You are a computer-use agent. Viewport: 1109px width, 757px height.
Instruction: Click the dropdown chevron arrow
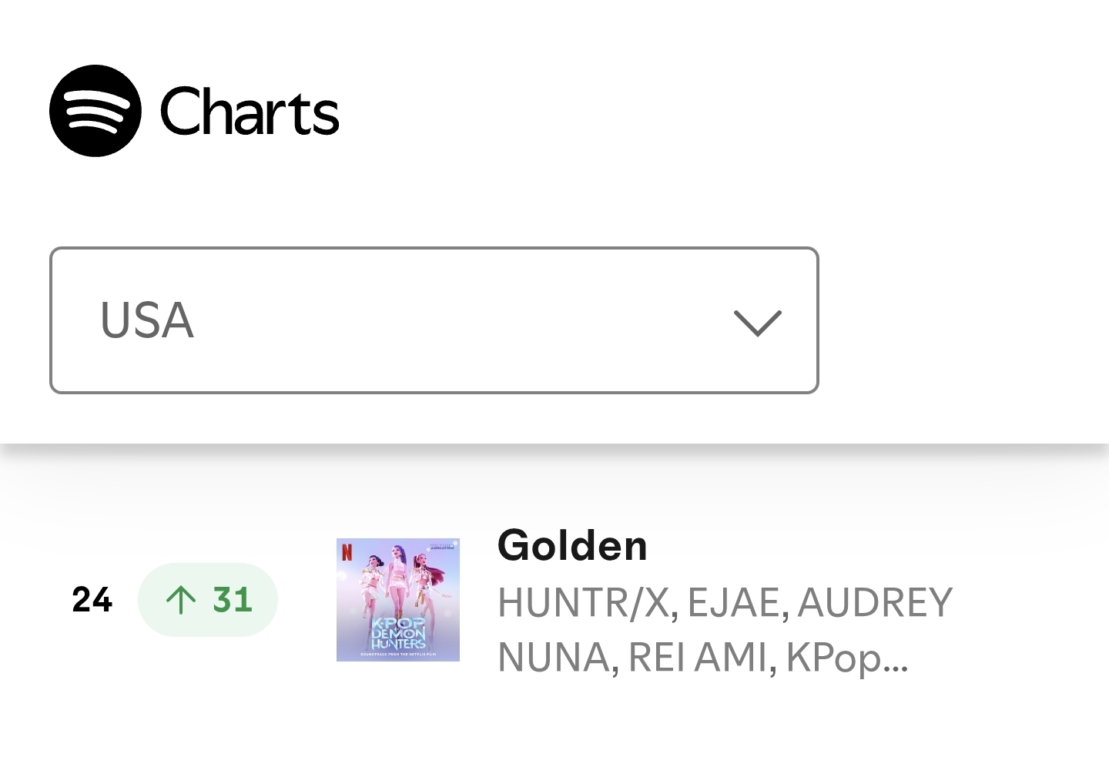tap(758, 323)
